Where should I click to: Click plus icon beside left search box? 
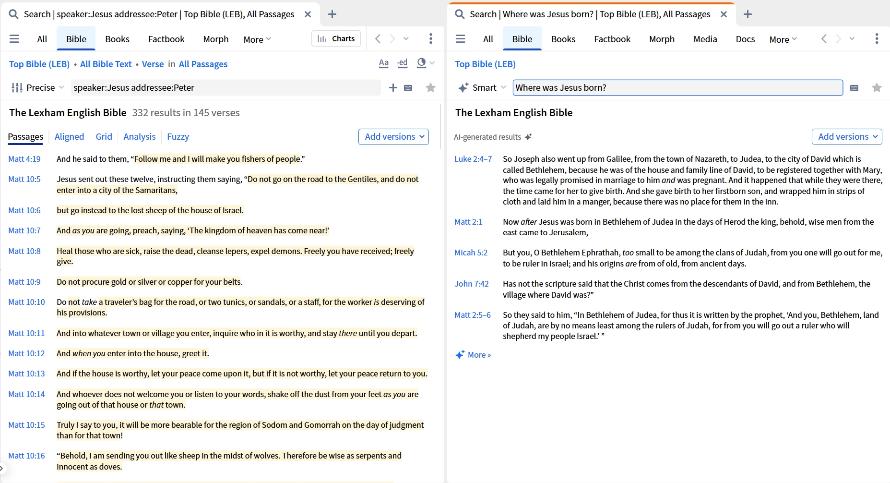pyautogui.click(x=393, y=88)
